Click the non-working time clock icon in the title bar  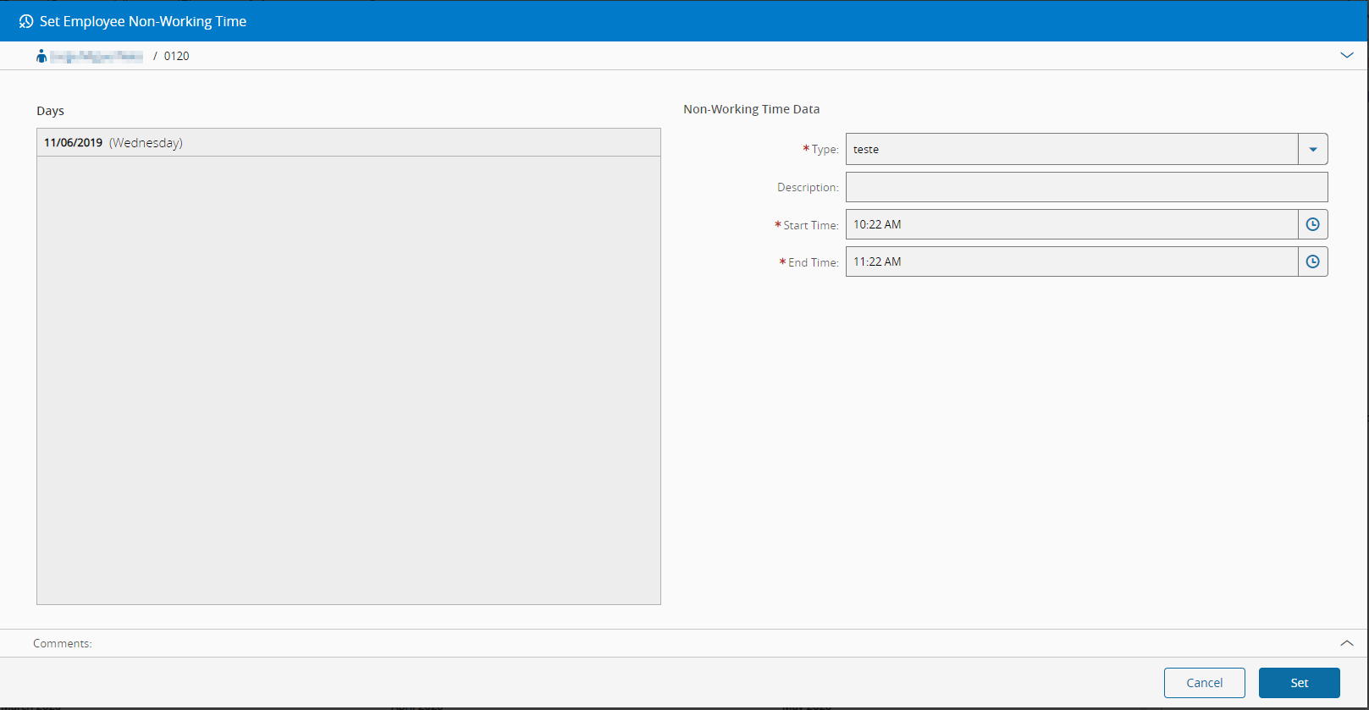[x=26, y=21]
